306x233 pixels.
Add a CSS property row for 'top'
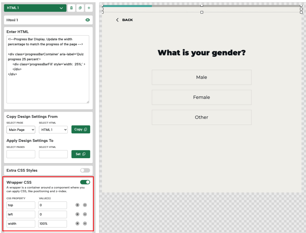click(x=77, y=205)
